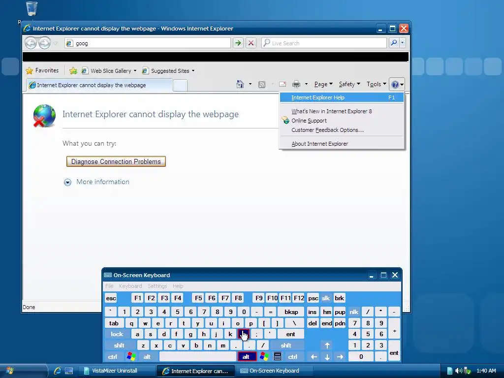Open search provider dropdown arrow

(x=402, y=43)
